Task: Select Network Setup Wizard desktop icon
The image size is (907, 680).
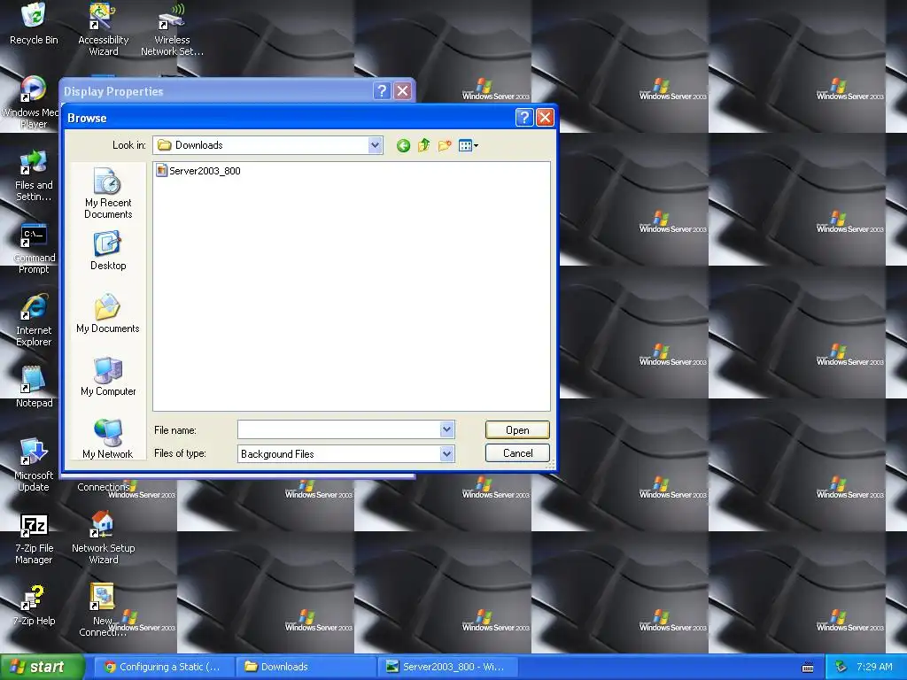Action: pos(103,538)
